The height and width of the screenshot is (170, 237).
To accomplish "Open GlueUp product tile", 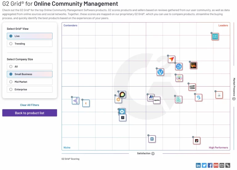I will (150, 97).
